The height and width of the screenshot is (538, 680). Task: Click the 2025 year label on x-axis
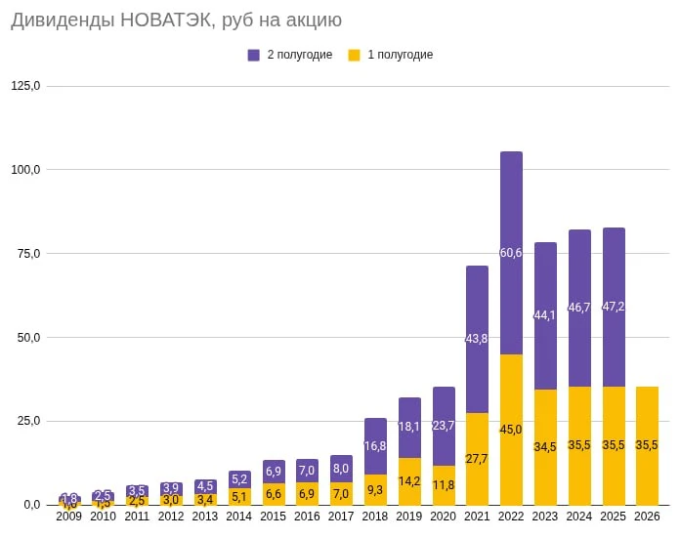614,517
